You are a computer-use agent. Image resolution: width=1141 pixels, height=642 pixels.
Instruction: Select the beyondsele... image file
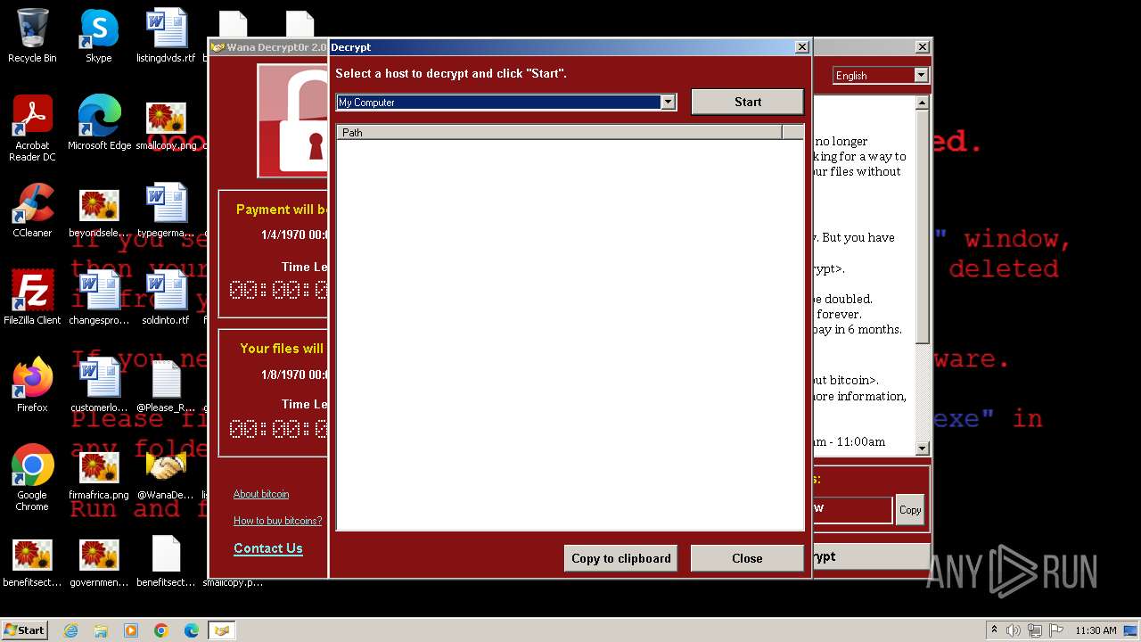tap(99, 210)
